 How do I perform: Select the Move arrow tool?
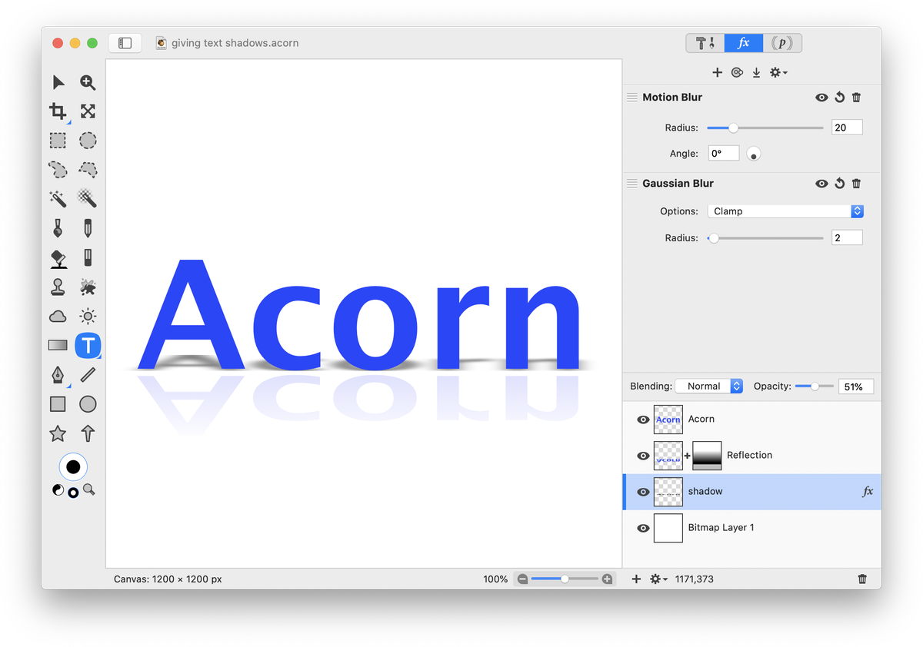pos(58,82)
